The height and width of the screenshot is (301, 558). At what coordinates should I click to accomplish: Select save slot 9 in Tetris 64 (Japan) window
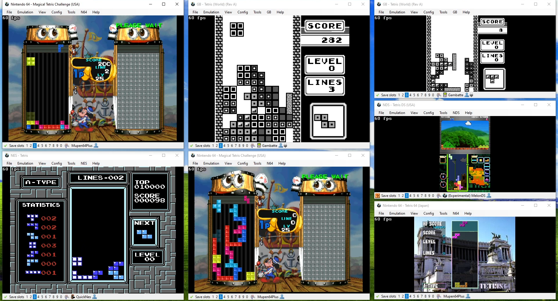429,296
